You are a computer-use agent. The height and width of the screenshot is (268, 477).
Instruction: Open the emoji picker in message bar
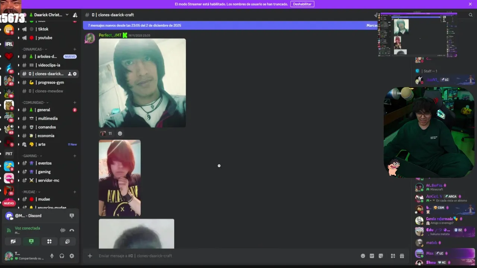[x=363, y=256]
